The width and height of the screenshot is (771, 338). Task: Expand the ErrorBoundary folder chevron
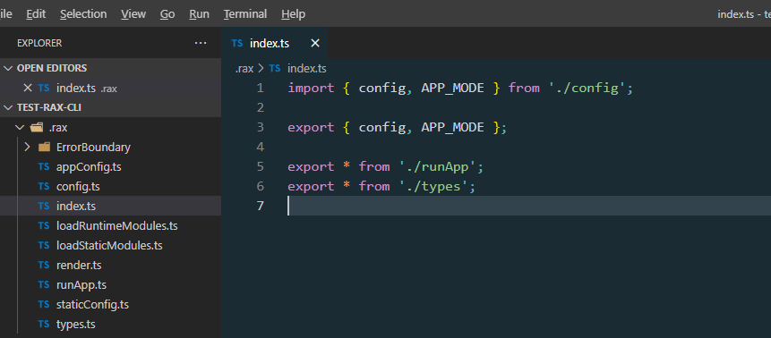pos(27,147)
